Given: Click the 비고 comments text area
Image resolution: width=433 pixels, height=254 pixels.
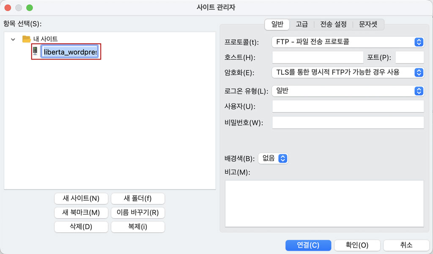Looking at the screenshot, I should pos(324,203).
